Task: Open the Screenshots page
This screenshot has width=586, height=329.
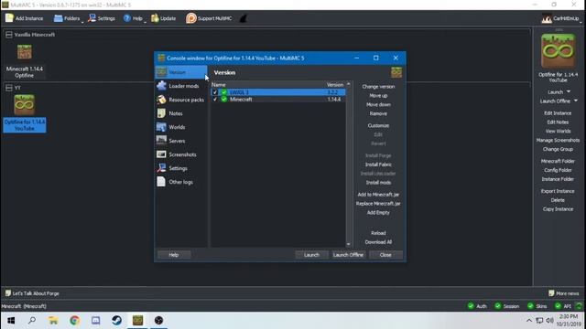Action: point(181,154)
